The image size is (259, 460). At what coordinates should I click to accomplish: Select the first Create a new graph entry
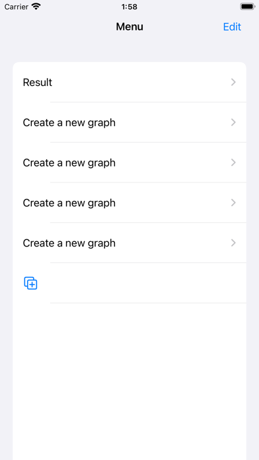tap(129, 122)
